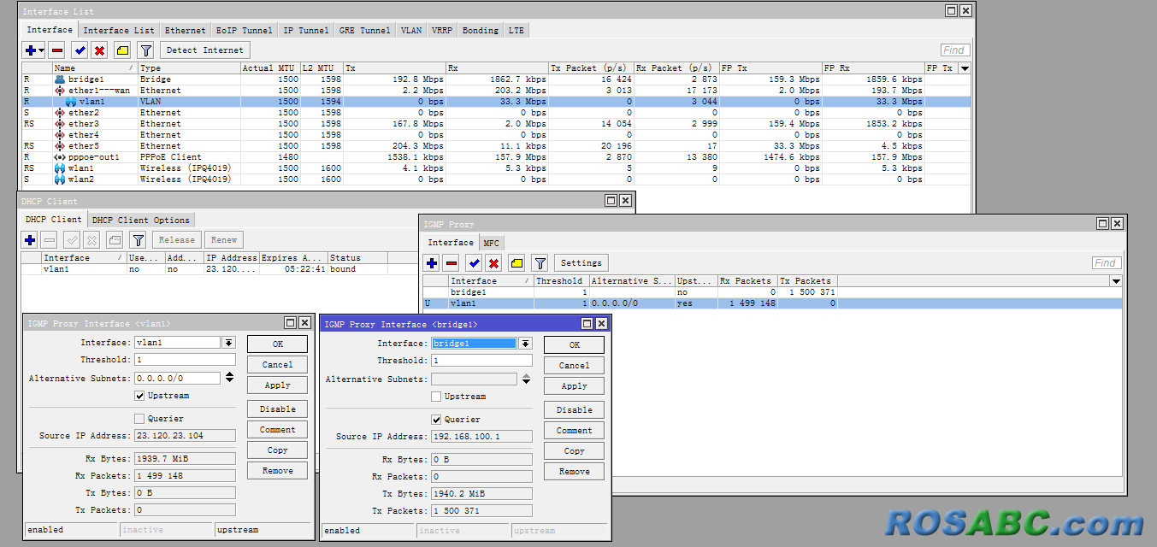Viewport: 1157px width, 547px height.
Task: Switch to the Ethernet tab
Action: 185,30
